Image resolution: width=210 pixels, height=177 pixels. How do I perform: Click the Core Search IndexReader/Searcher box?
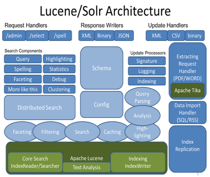click(35, 162)
